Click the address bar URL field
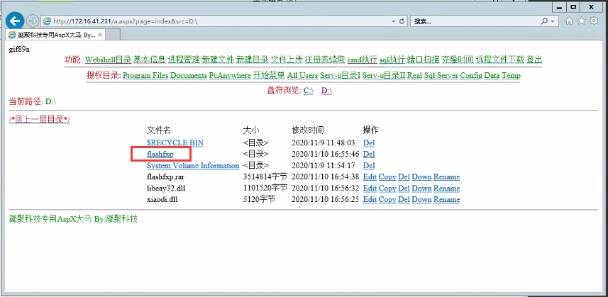The image size is (608, 297). pos(213,21)
